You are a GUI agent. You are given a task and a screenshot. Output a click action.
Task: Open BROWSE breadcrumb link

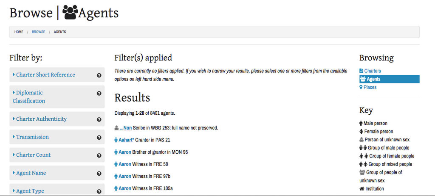point(39,32)
